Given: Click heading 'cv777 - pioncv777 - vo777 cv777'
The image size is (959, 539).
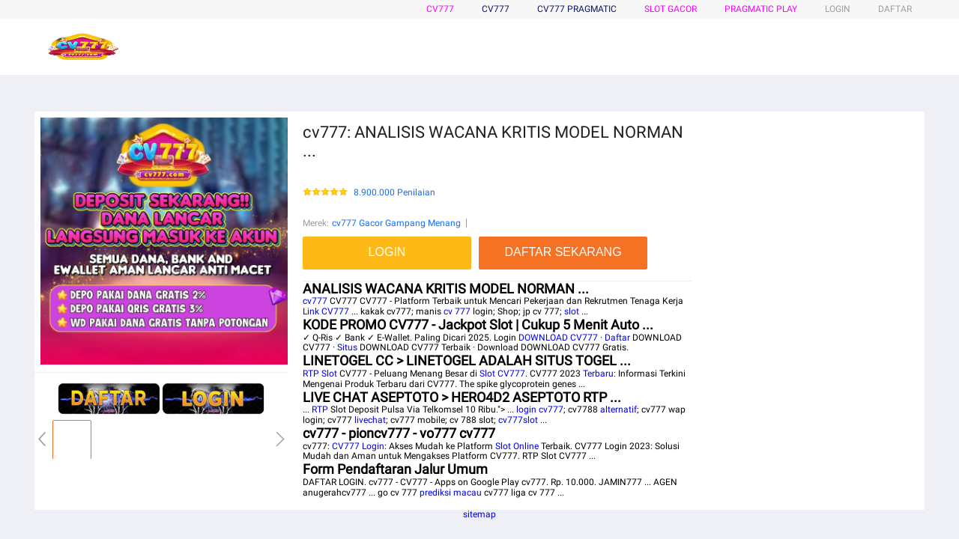Looking at the screenshot, I should pos(399,433).
